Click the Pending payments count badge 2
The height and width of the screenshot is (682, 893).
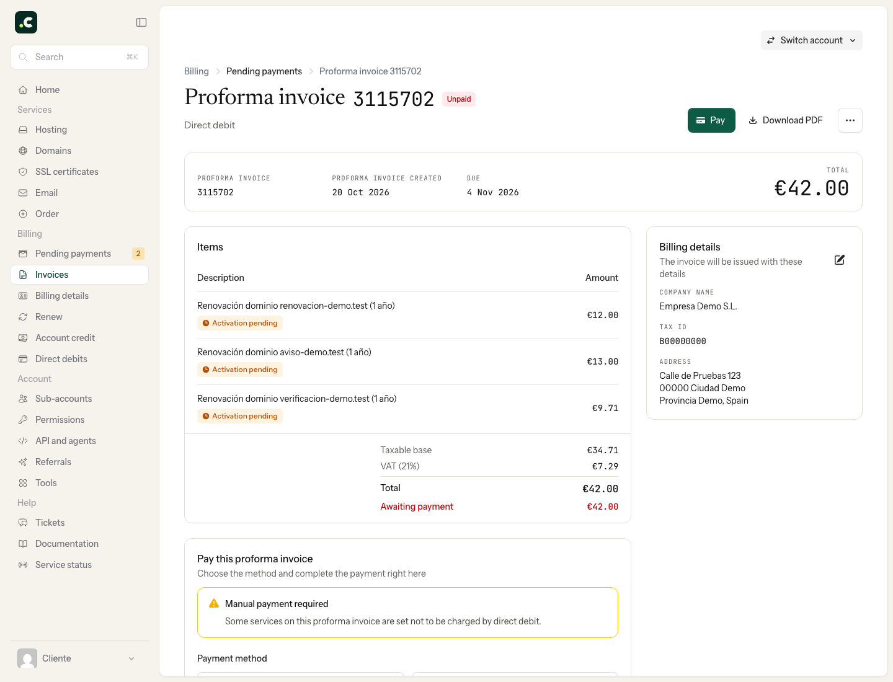click(x=138, y=254)
